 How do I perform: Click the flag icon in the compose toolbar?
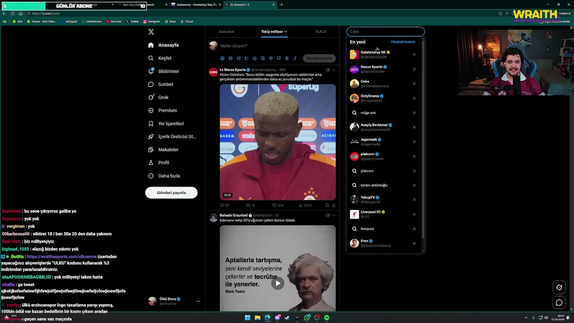279,58
